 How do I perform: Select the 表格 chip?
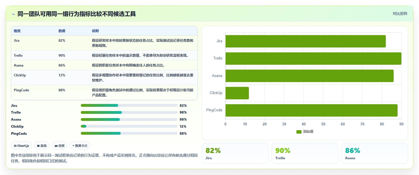click(x=42, y=146)
